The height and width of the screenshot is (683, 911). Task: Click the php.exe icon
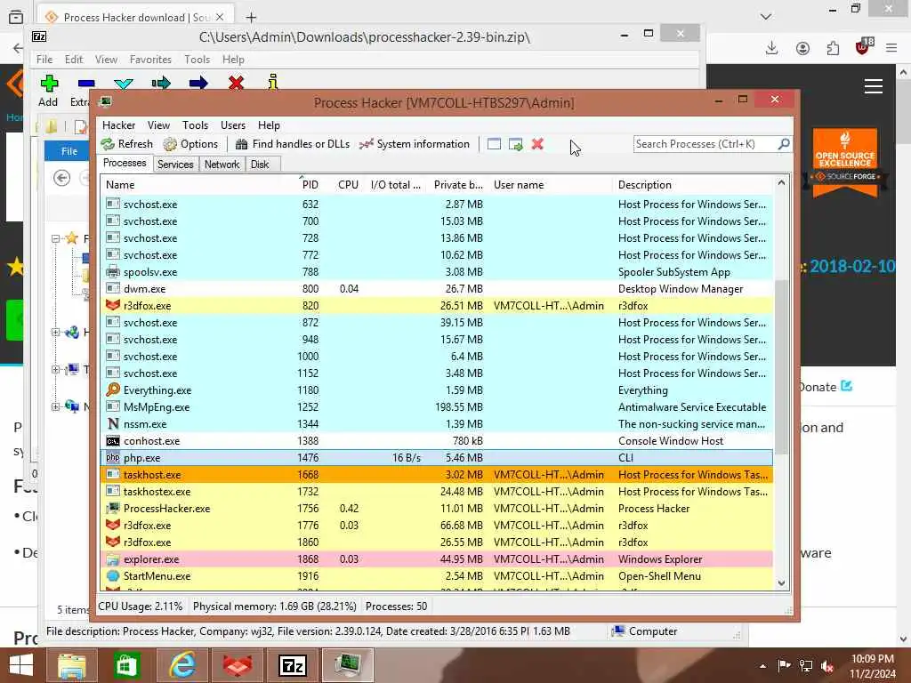pyautogui.click(x=113, y=458)
